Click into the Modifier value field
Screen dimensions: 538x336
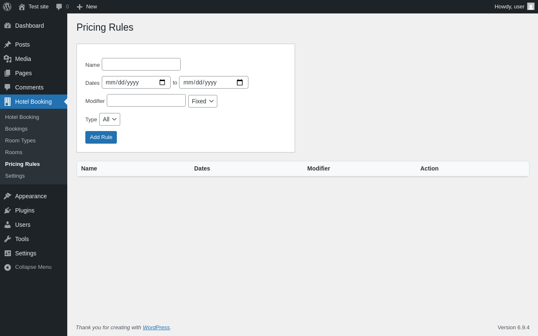click(146, 100)
